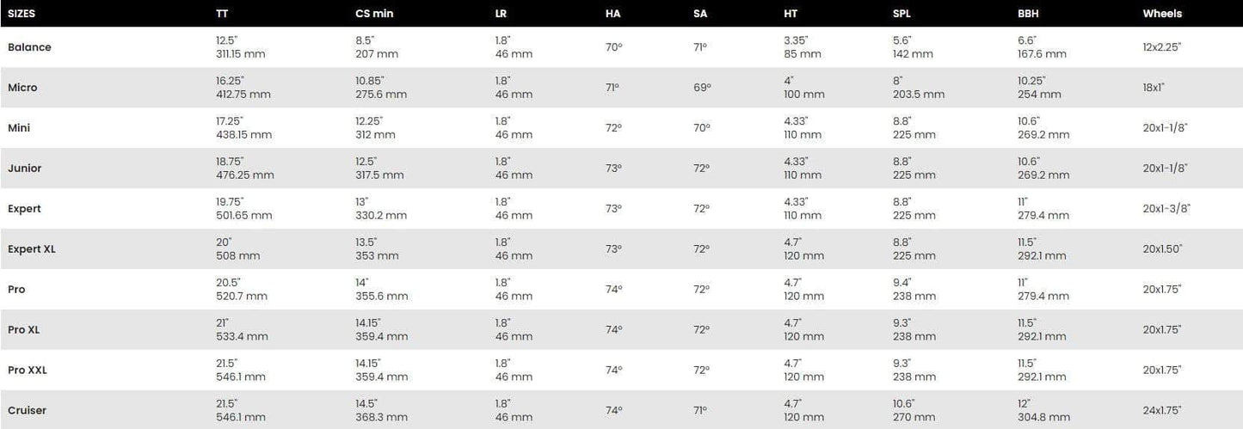Click the SIZES column header
The width and height of the screenshot is (1243, 429).
click(x=22, y=14)
